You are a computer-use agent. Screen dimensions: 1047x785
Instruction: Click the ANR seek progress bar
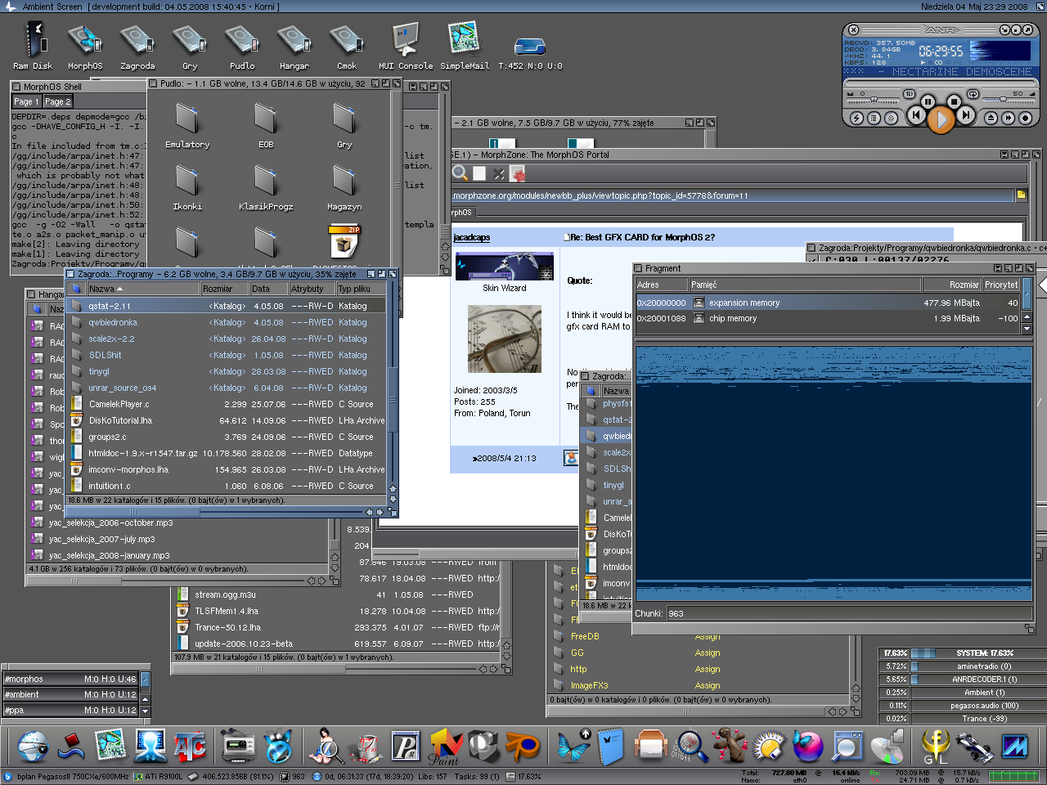[x=941, y=82]
